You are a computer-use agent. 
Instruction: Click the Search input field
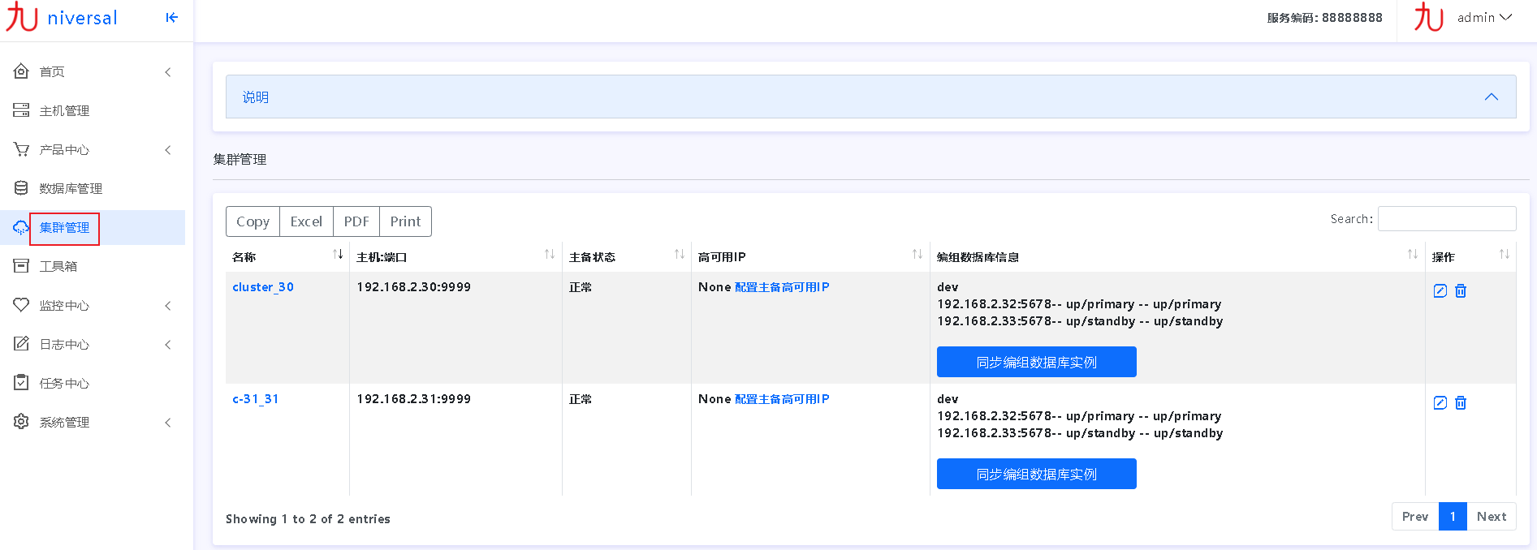pos(1446,219)
